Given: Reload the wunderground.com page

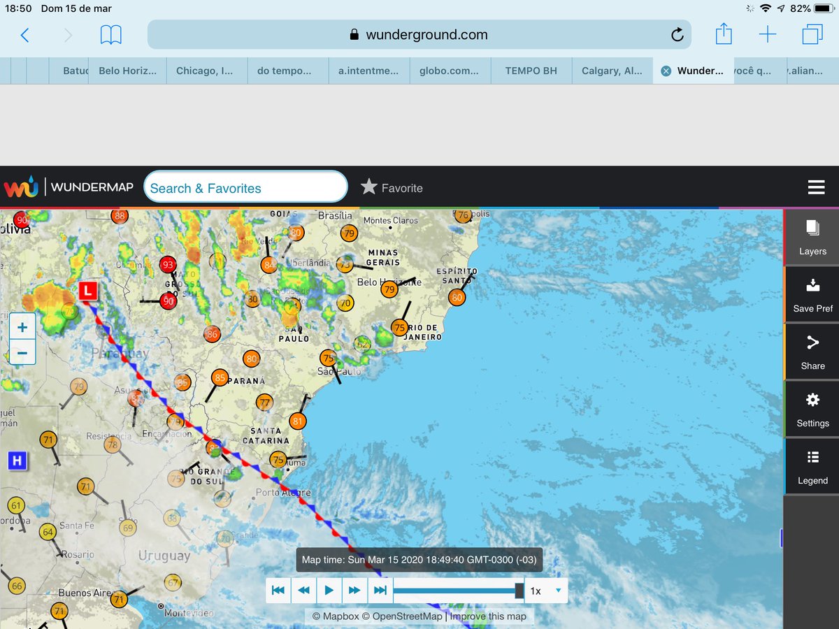Looking at the screenshot, I should pos(677,35).
